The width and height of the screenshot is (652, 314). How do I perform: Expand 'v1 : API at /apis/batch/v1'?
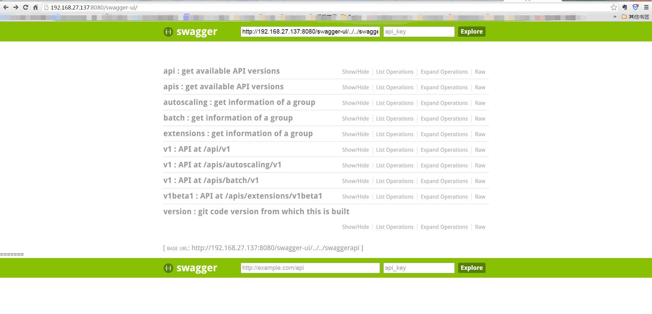tap(211, 180)
